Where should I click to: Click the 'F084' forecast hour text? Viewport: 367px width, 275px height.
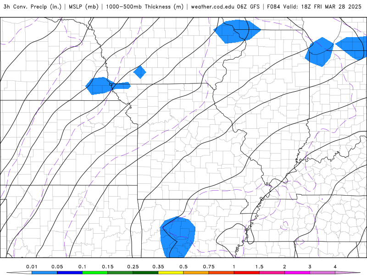[273, 6]
